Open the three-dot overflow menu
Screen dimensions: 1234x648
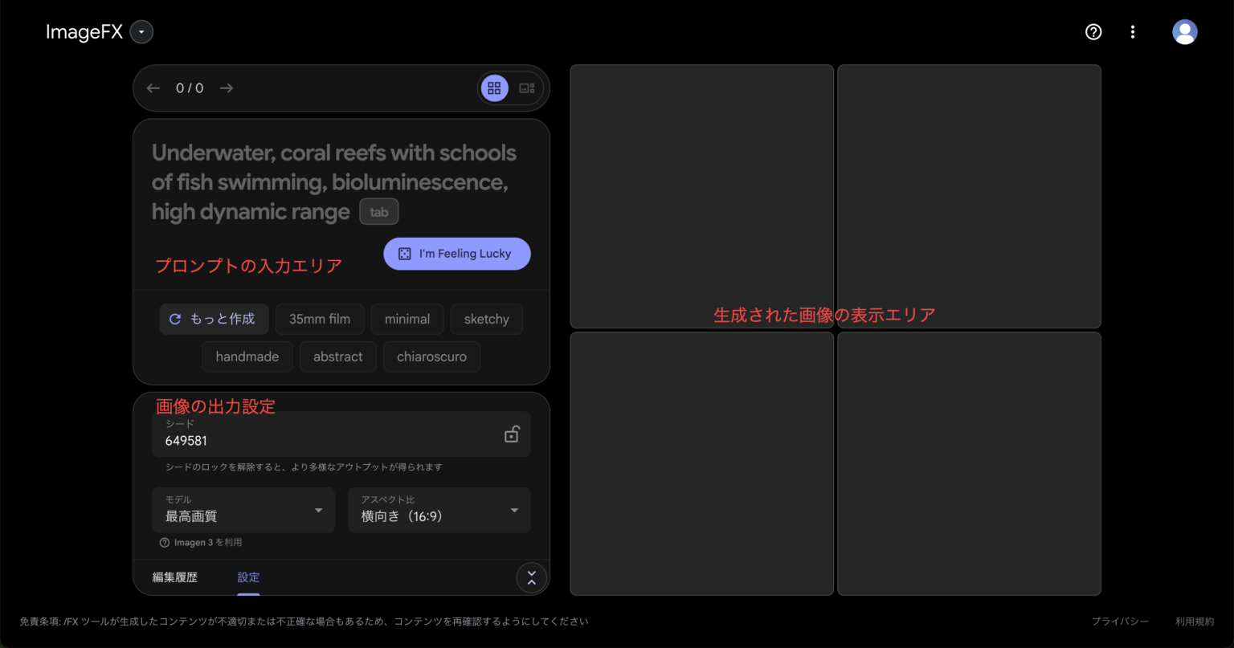(1133, 32)
